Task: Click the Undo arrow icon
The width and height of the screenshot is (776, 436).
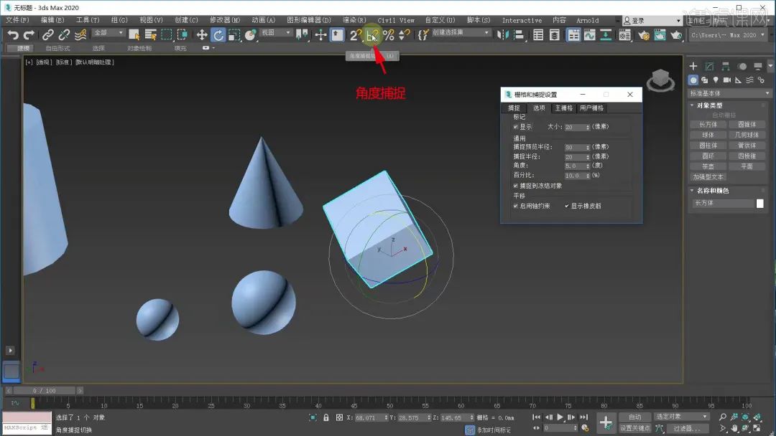Action: click(x=13, y=34)
